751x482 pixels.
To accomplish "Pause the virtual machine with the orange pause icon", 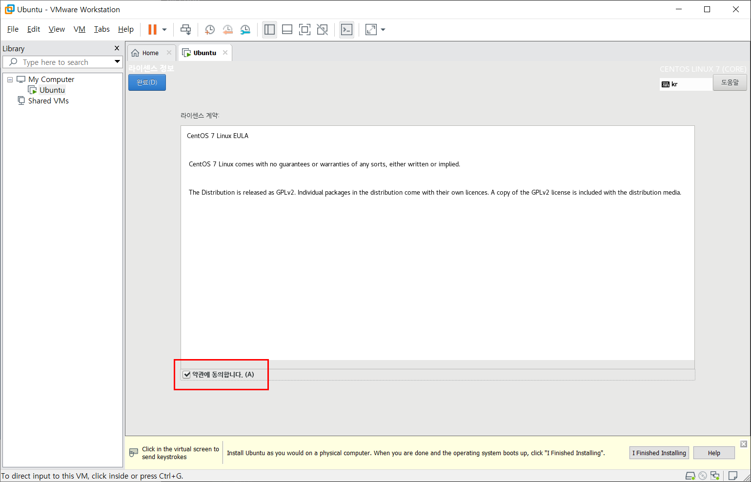I will (x=152, y=30).
